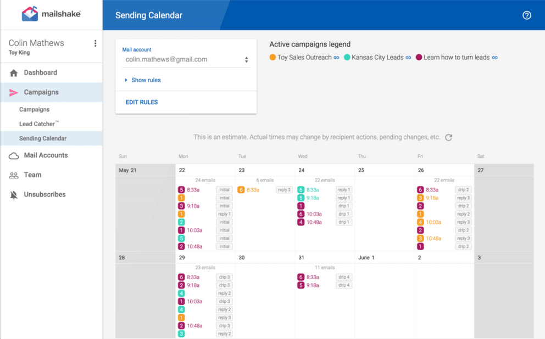Click the Colin Mathews account name
Image resolution: width=545 pixels, height=339 pixels.
[x=36, y=43]
